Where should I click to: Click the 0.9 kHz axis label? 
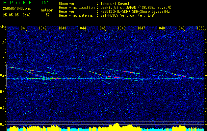(3, 75)
